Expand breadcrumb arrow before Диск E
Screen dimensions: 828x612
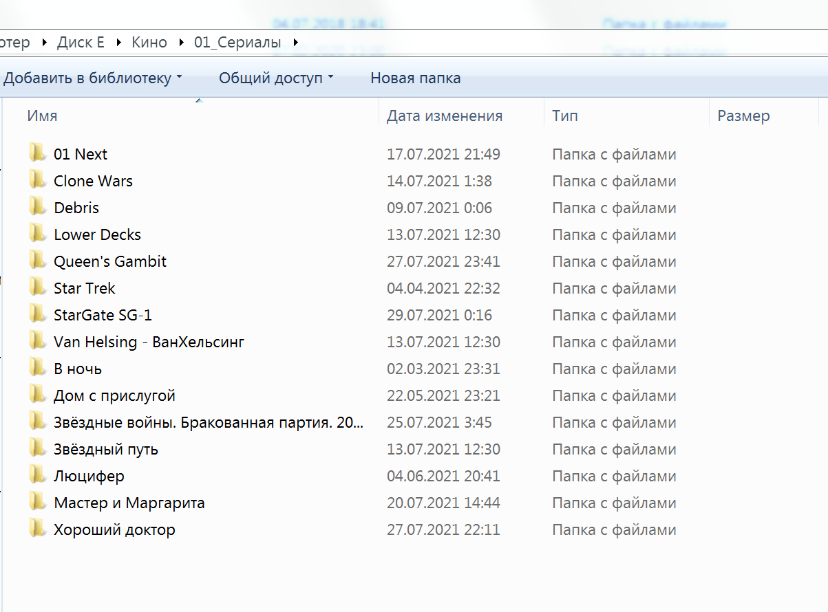(x=45, y=43)
